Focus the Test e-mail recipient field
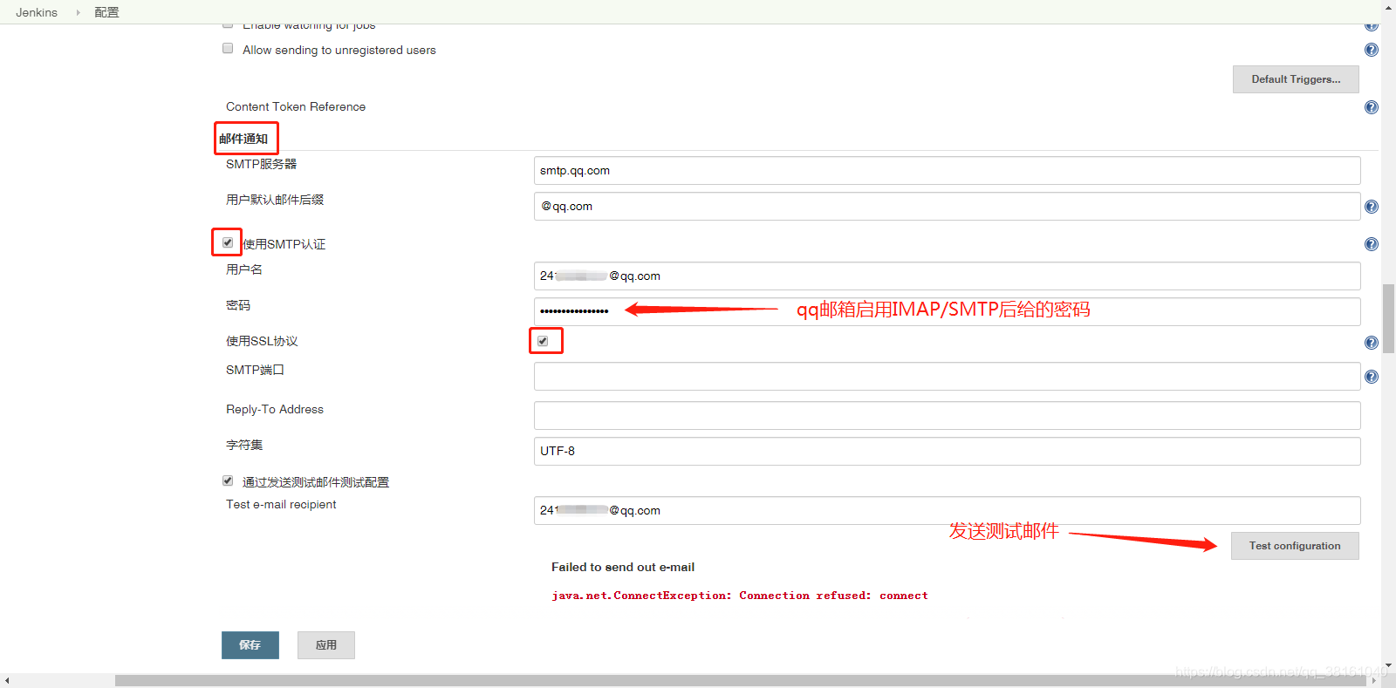The image size is (1396, 688). (x=948, y=511)
